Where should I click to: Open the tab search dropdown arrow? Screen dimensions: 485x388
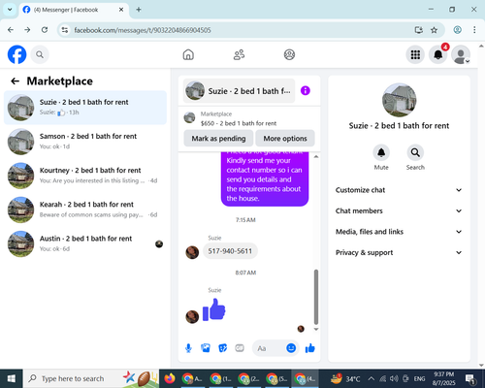tap(10, 10)
